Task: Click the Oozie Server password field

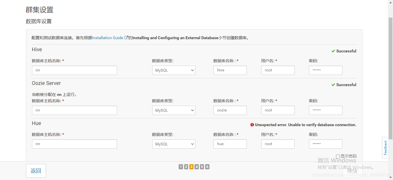Action: 326,110
